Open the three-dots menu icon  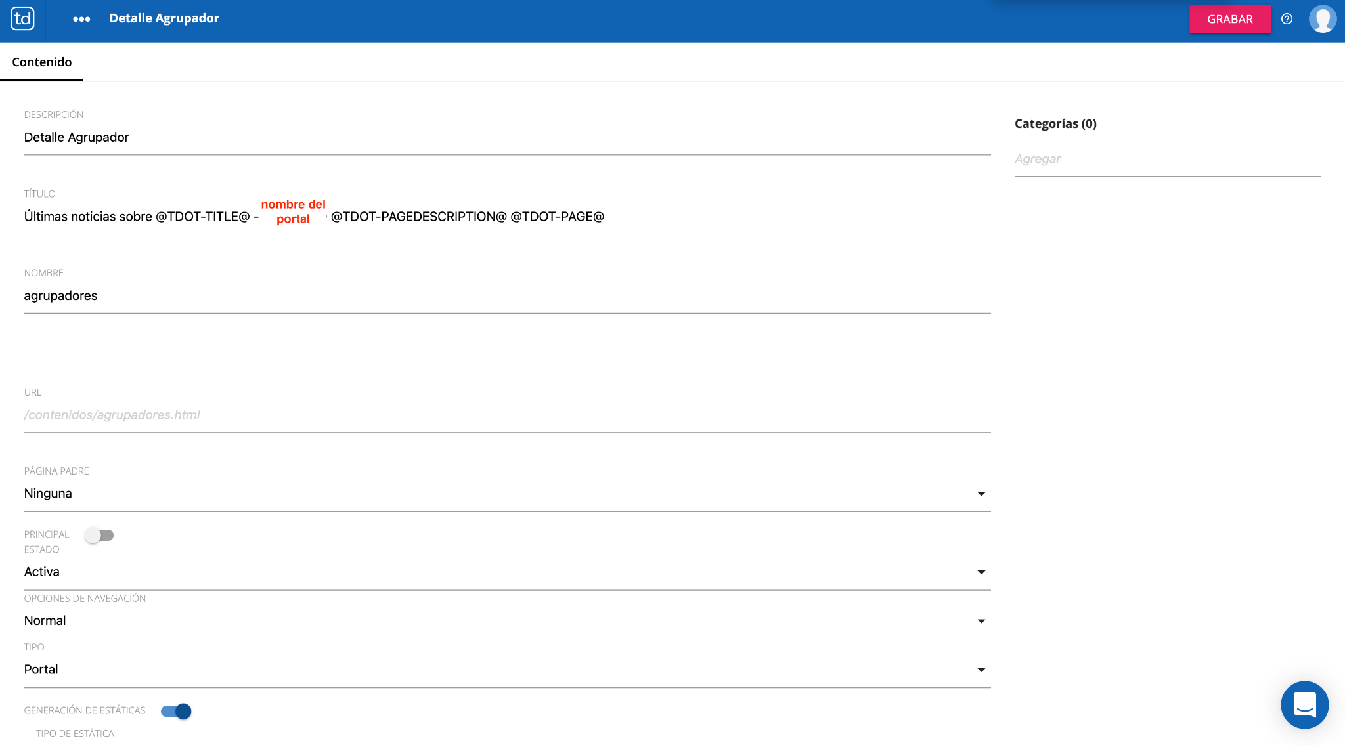click(x=81, y=19)
